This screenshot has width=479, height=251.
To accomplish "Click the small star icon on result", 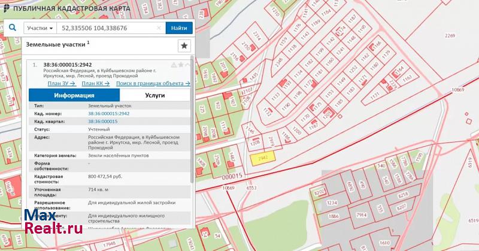I will 181,65.
